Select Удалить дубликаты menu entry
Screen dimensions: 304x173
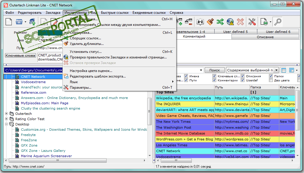point(119,44)
